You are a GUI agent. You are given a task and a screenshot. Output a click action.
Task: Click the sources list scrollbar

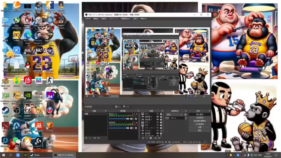tap(163, 124)
